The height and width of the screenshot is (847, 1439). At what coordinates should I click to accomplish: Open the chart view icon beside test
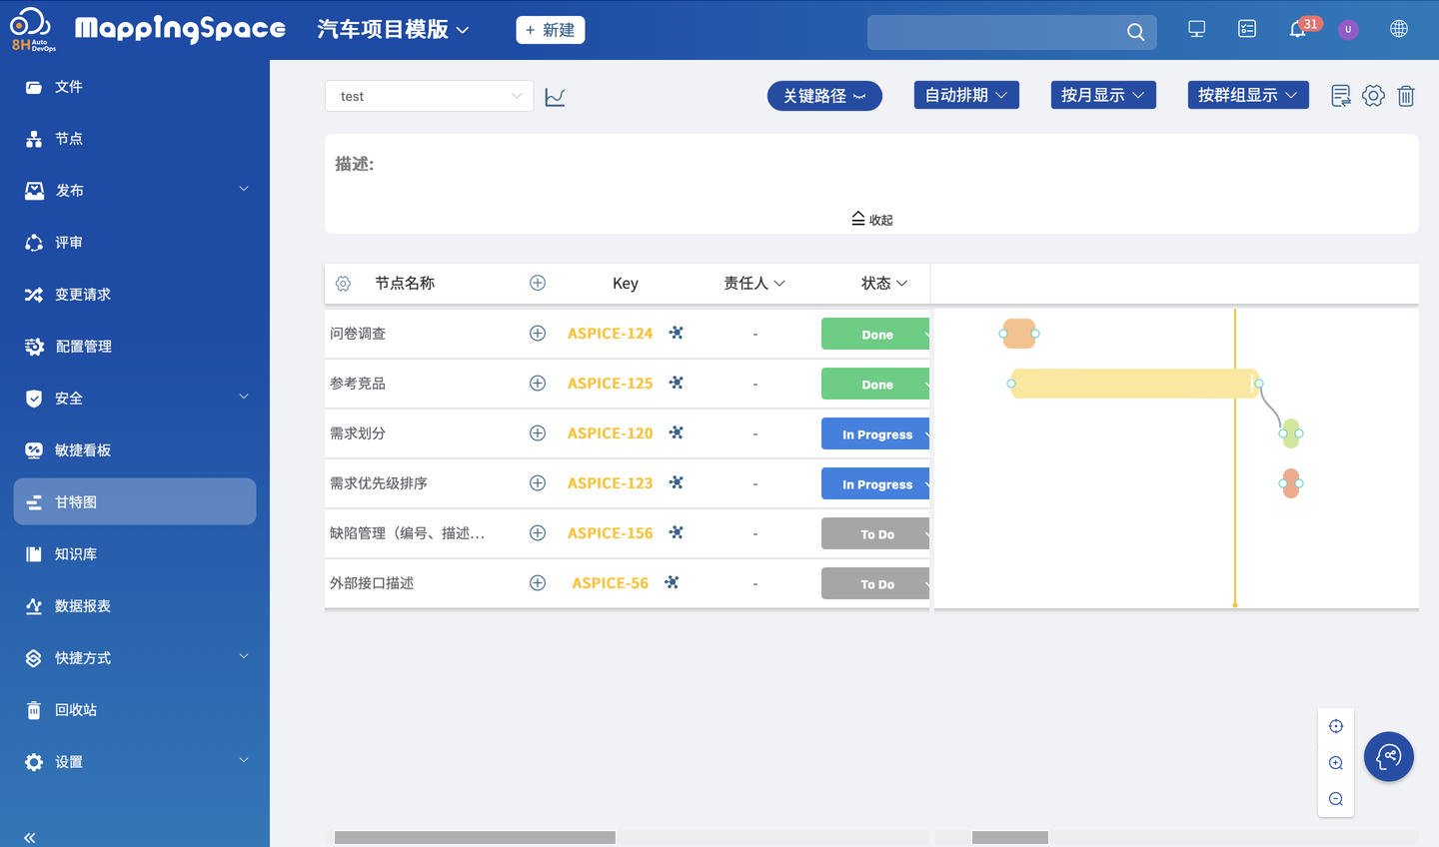tap(555, 97)
